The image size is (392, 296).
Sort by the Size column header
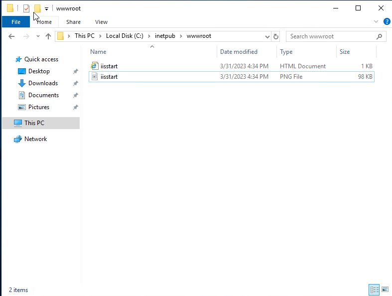(x=345, y=52)
